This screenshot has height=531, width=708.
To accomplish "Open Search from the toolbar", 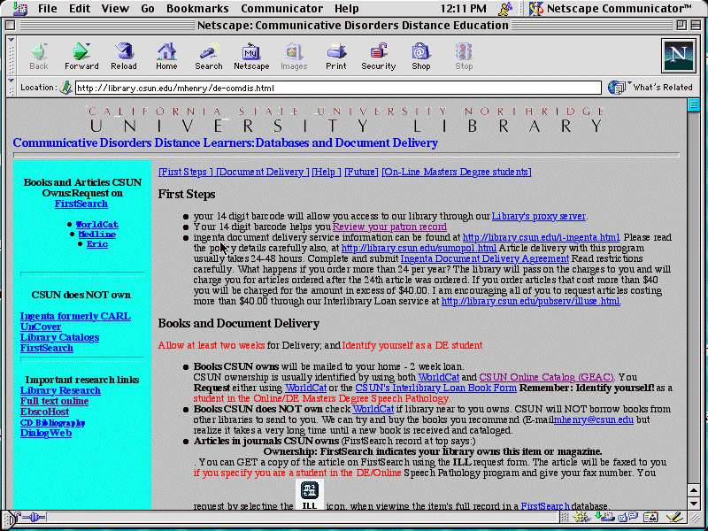I will click(209, 57).
